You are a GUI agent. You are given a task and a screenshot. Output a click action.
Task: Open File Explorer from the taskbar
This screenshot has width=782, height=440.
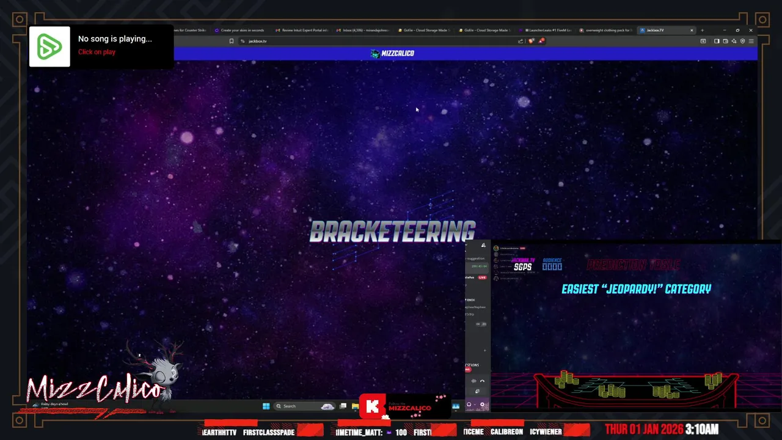click(x=355, y=406)
